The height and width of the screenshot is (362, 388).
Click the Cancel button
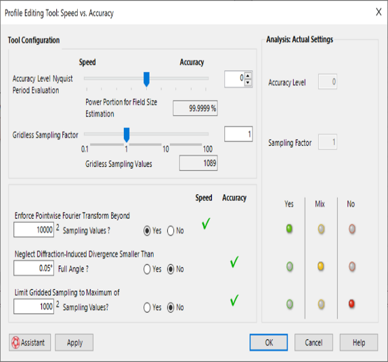point(314,342)
